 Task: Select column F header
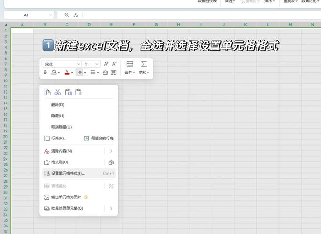coord(134,25)
